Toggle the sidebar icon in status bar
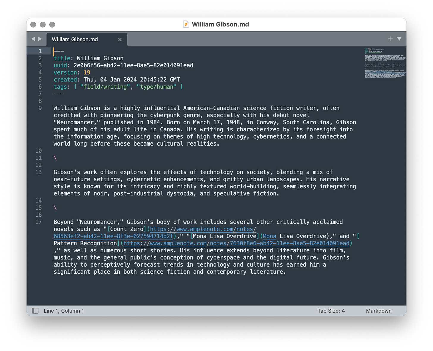 coord(35,311)
